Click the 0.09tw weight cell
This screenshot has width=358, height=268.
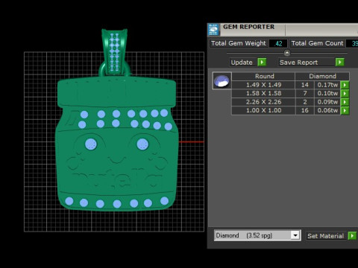point(327,102)
